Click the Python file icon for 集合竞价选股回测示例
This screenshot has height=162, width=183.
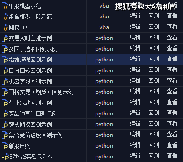pos(4,135)
